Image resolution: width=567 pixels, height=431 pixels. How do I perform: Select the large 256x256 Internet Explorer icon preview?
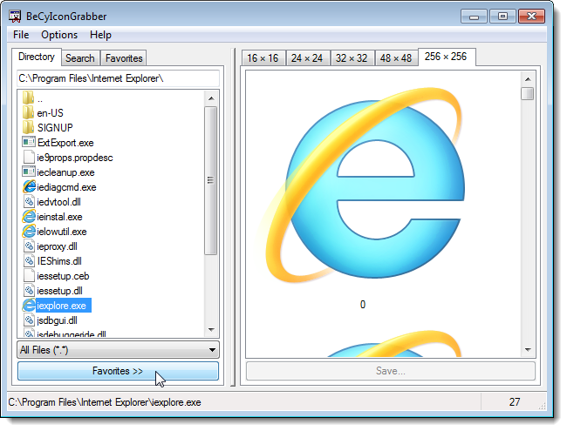(x=364, y=185)
